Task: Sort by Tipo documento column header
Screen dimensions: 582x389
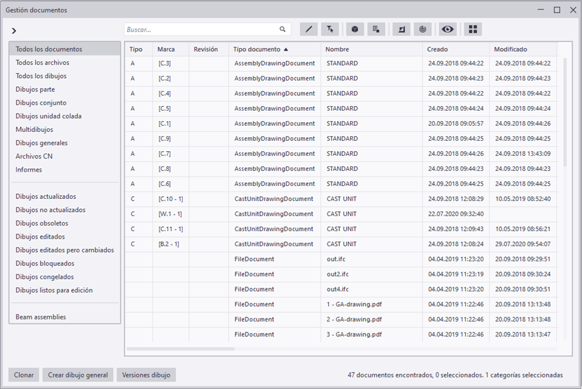Action: [x=260, y=49]
